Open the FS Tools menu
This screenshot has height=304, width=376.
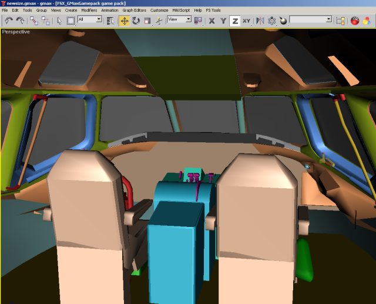tap(213, 10)
